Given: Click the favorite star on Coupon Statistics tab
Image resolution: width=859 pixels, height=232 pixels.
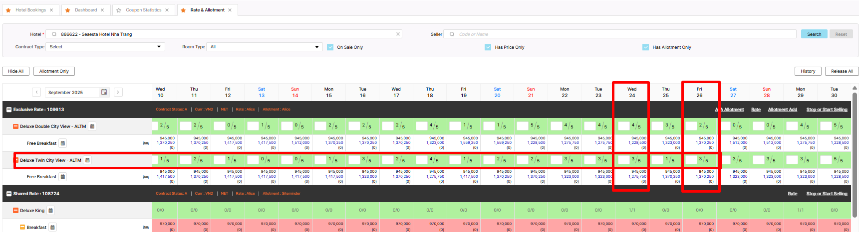Looking at the screenshot, I should tap(119, 10).
